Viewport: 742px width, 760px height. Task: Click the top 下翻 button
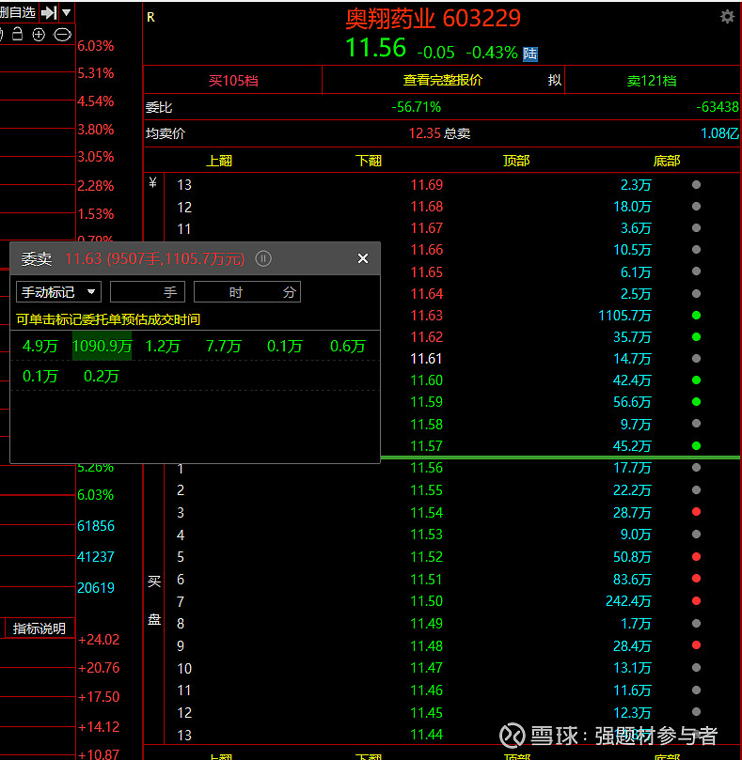369,161
